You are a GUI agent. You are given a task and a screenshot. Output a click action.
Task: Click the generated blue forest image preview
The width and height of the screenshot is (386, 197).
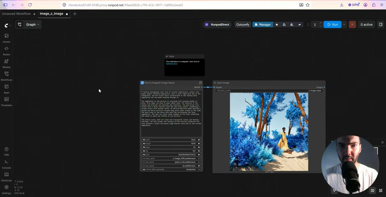tap(269, 132)
